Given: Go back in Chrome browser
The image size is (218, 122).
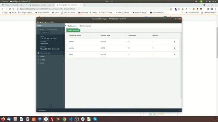Looking at the screenshot, I should tap(2, 9).
